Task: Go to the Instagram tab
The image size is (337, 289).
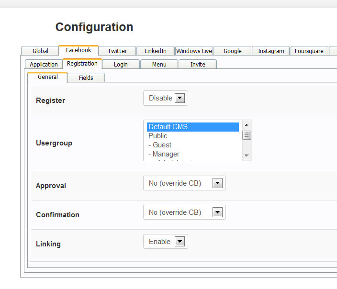Action: point(271,51)
